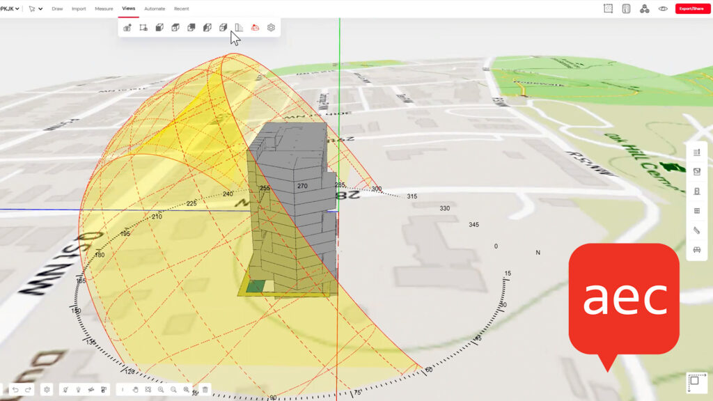The image size is (713, 401).
Task: Activate the red sun study icon
Action: (254, 27)
